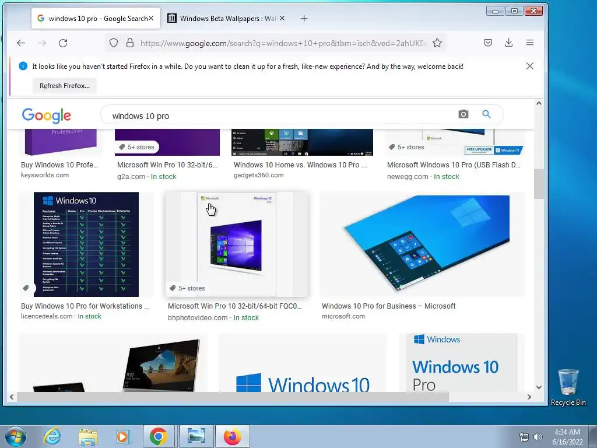597x448 pixels.
Task: Open a new tab with the plus button
Action: [x=304, y=18]
